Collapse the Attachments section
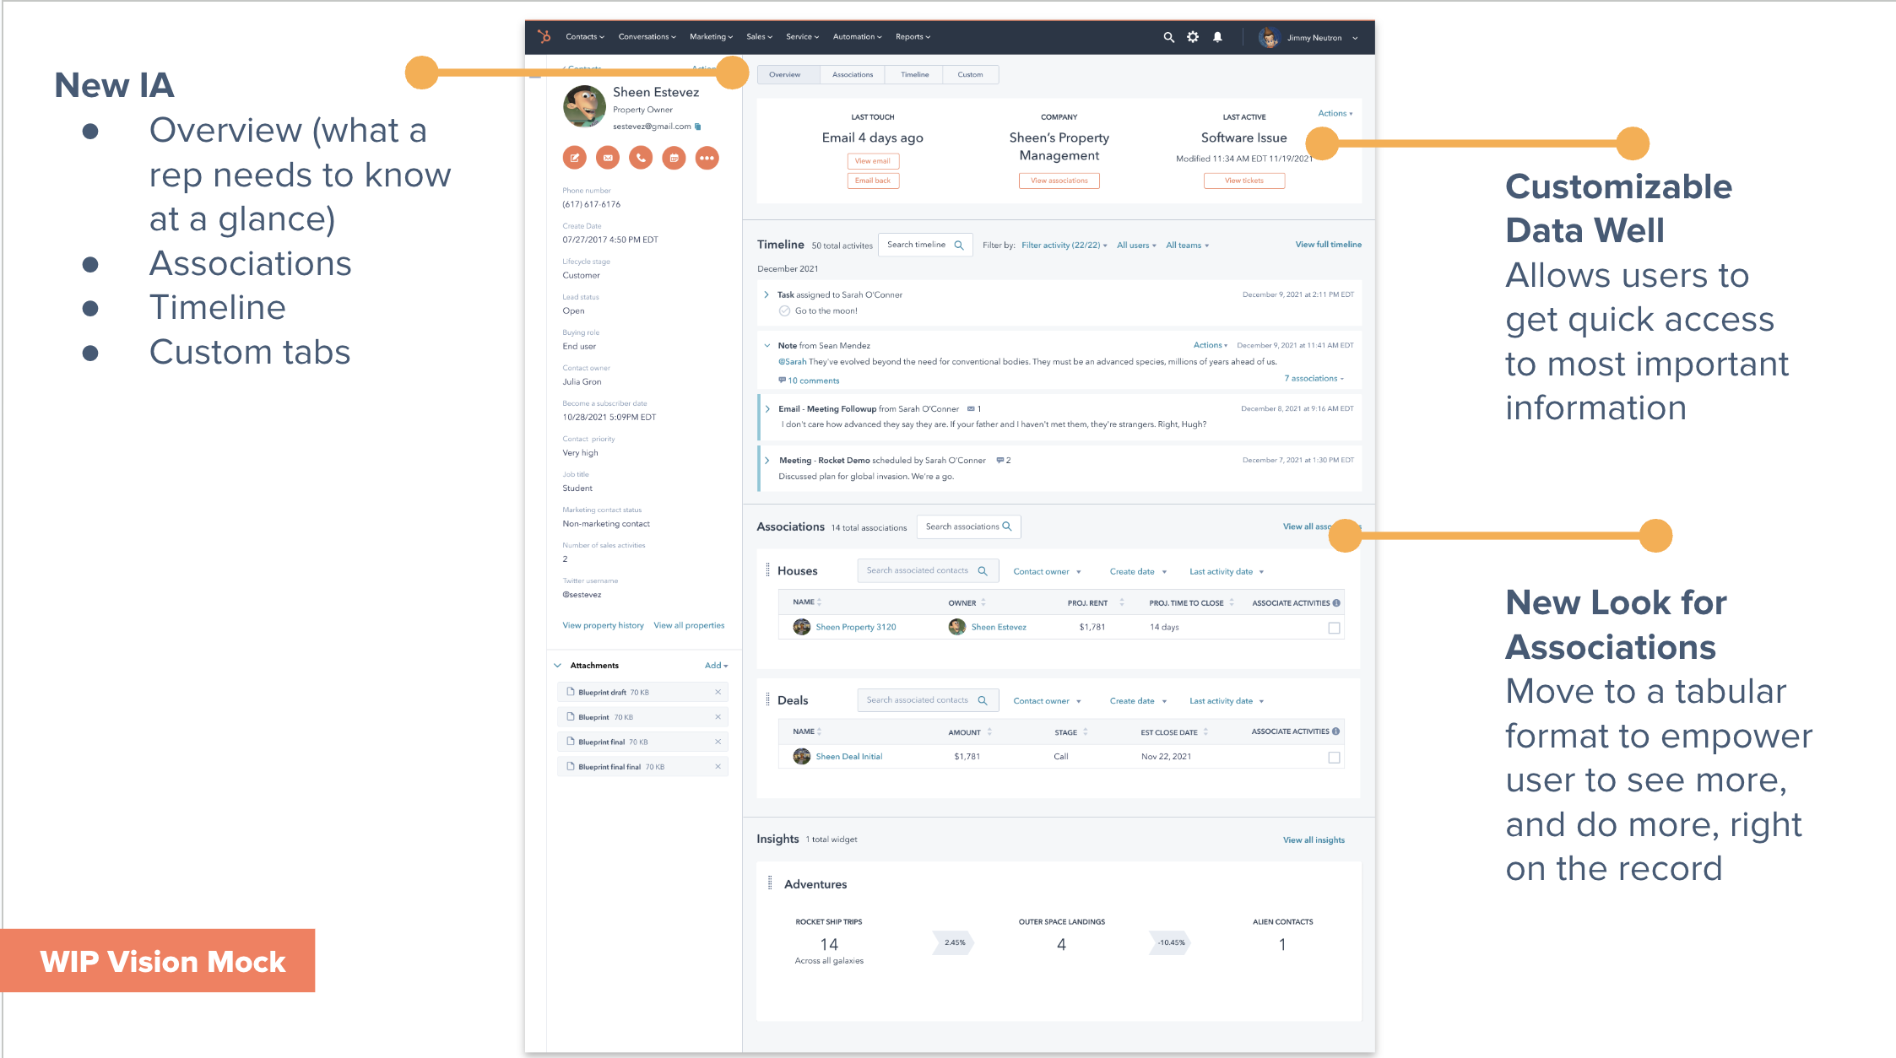Screen dimensions: 1896x1058 557,666
